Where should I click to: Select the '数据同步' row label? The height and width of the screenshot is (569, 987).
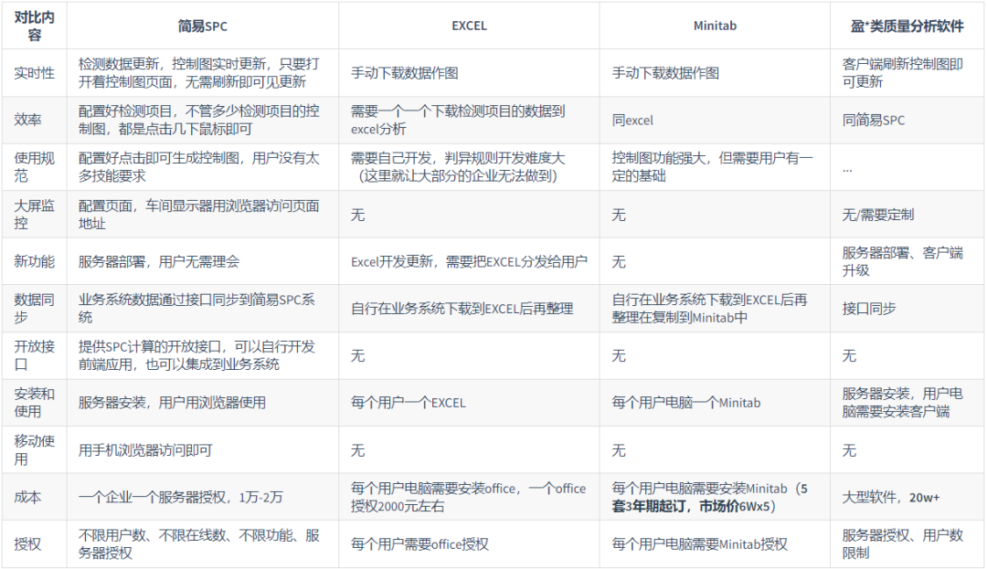pyautogui.click(x=35, y=309)
